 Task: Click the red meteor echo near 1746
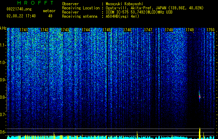point(137,98)
